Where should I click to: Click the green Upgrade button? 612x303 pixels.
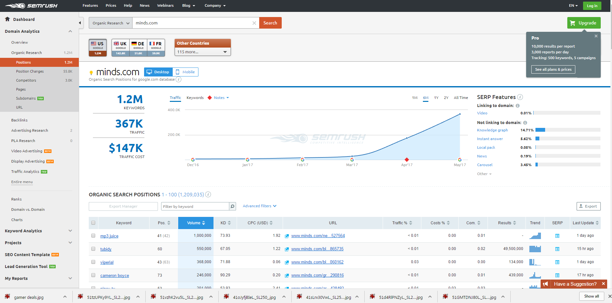pyautogui.click(x=584, y=23)
